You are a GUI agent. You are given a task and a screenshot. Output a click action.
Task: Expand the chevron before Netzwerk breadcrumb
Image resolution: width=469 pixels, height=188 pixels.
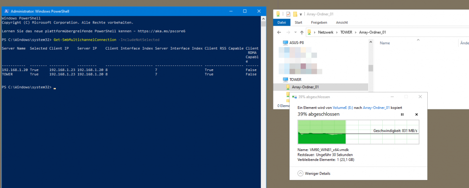click(x=315, y=32)
